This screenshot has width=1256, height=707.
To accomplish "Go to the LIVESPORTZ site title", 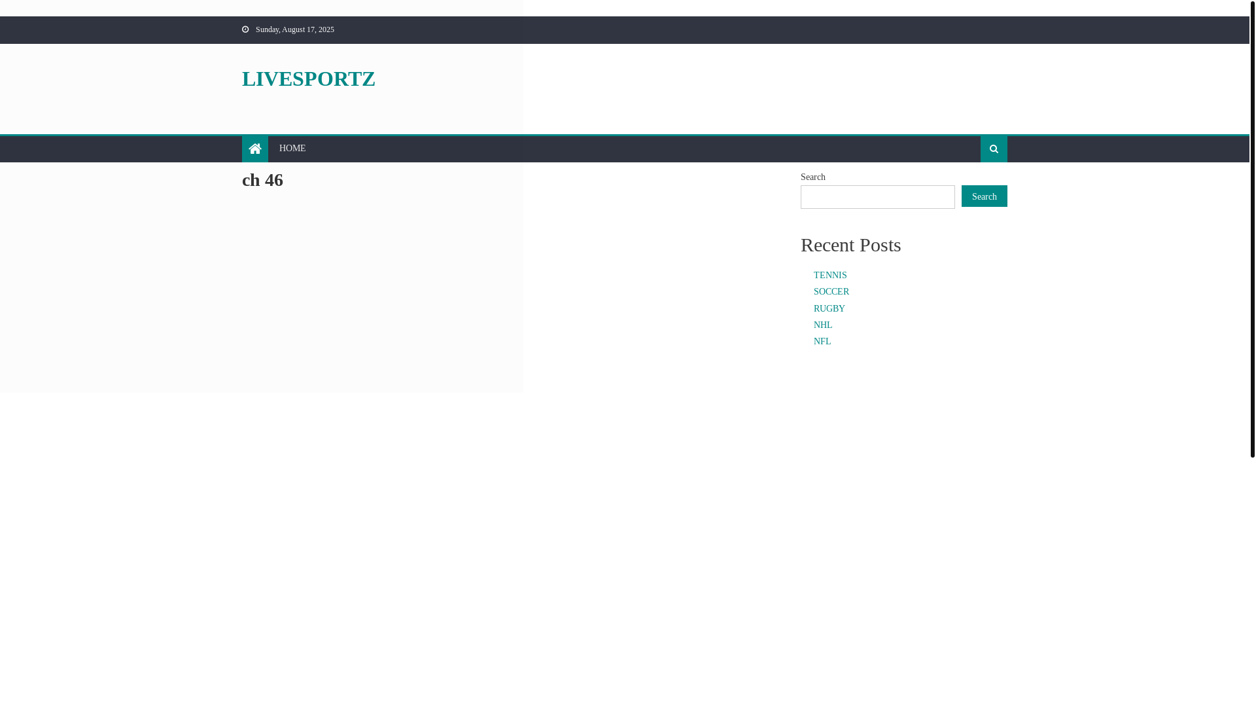I will [309, 79].
